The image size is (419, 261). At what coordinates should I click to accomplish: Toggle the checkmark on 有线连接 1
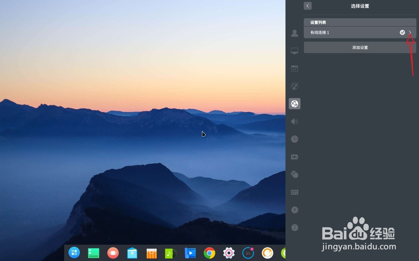(x=402, y=32)
